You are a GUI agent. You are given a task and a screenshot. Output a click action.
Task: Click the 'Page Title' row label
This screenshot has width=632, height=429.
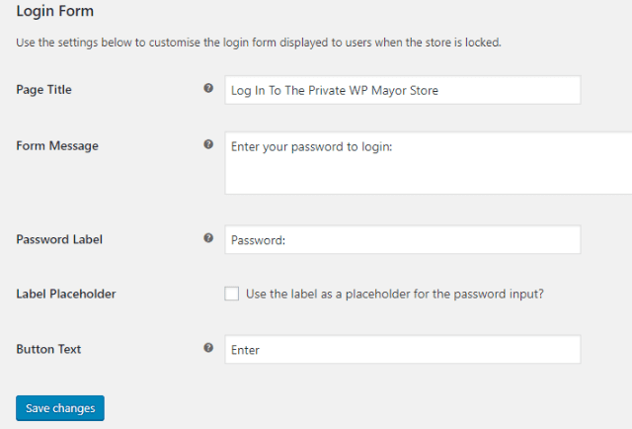point(44,90)
